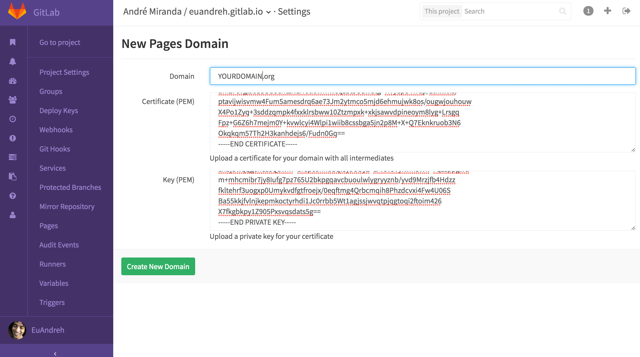Expand the project name dropdown chevron
Image resolution: width=640 pixels, height=357 pixels.
268,12
